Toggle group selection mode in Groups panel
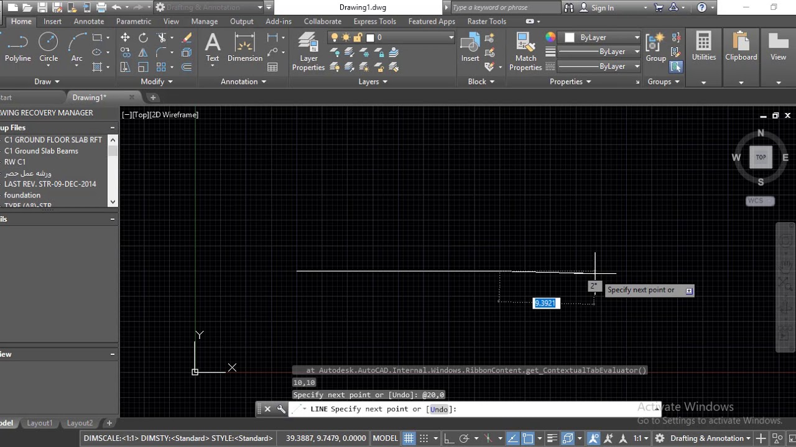 click(676, 67)
